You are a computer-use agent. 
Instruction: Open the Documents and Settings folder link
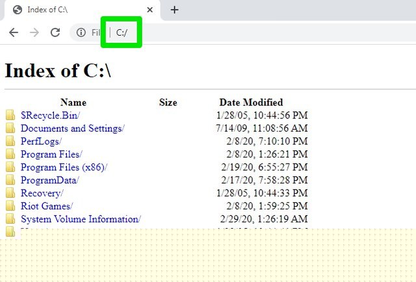coord(72,128)
